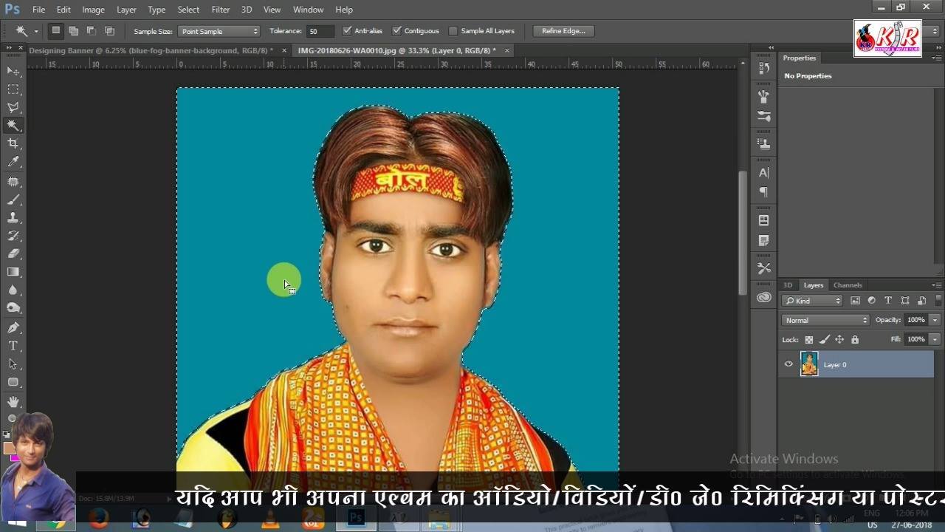
Task: Uncheck the Contiguous checkbox
Action: [x=397, y=31]
